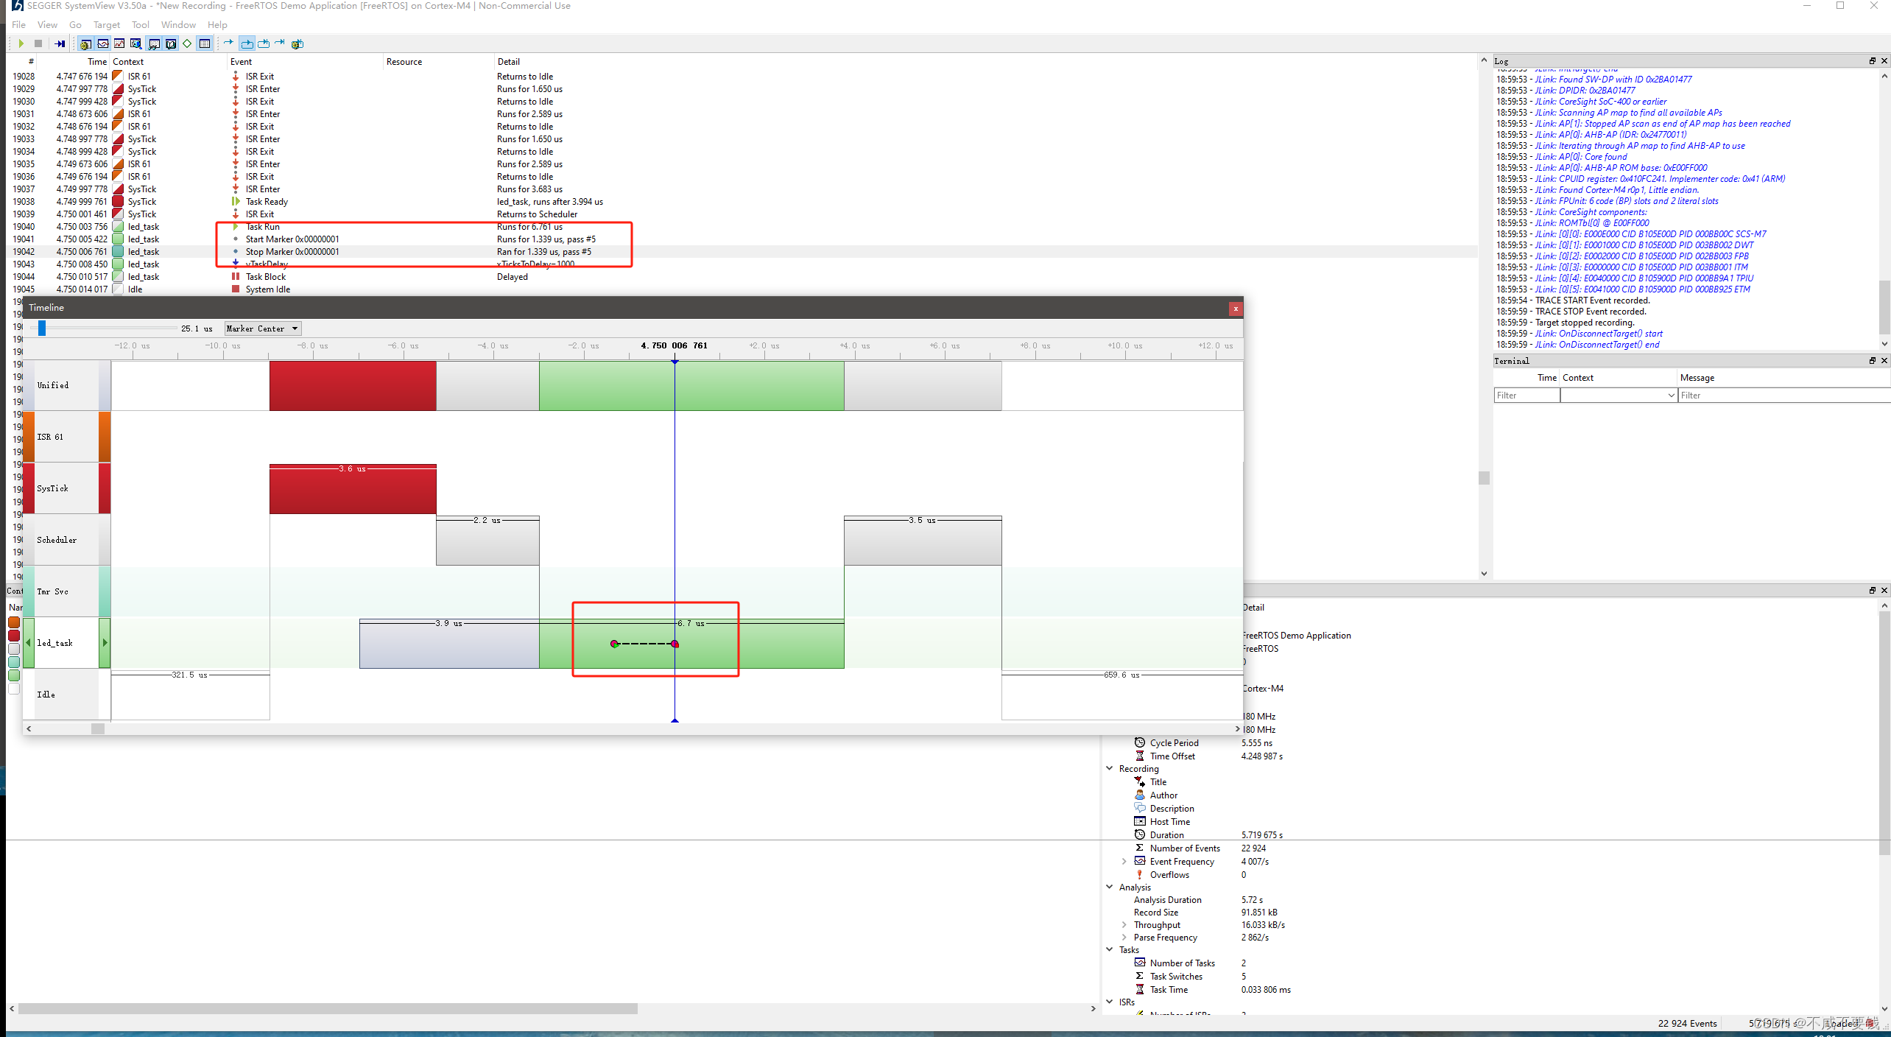Collapse the Recording section

pos(1110,768)
